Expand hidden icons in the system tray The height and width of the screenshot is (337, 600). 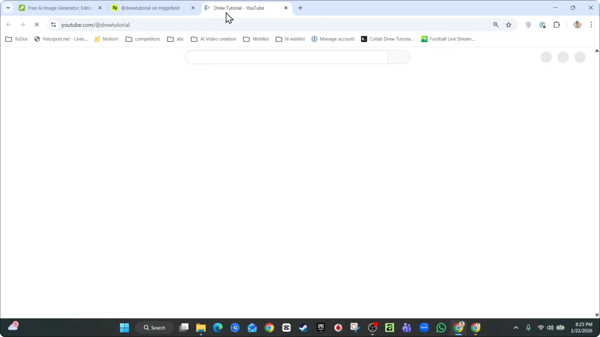point(516,328)
